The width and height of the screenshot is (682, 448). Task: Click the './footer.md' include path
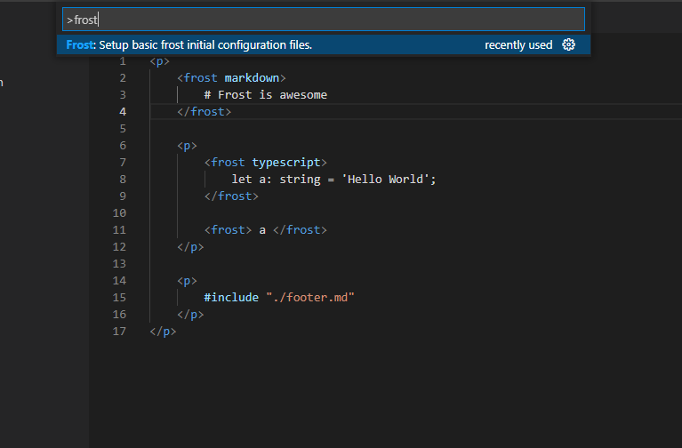pyautogui.click(x=310, y=298)
